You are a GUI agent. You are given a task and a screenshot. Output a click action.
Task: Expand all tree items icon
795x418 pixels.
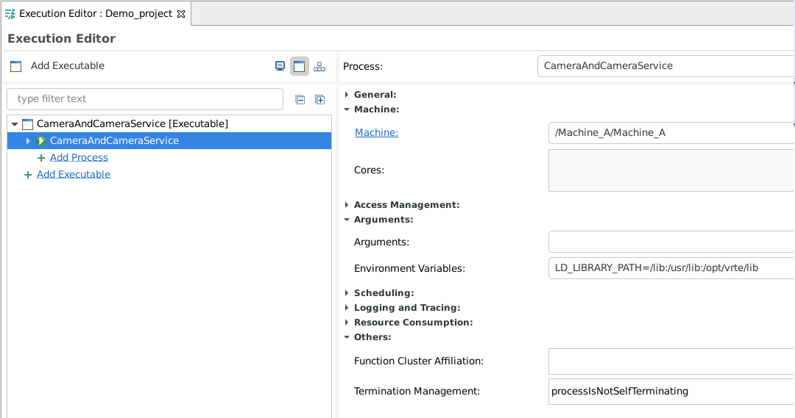[x=320, y=100]
